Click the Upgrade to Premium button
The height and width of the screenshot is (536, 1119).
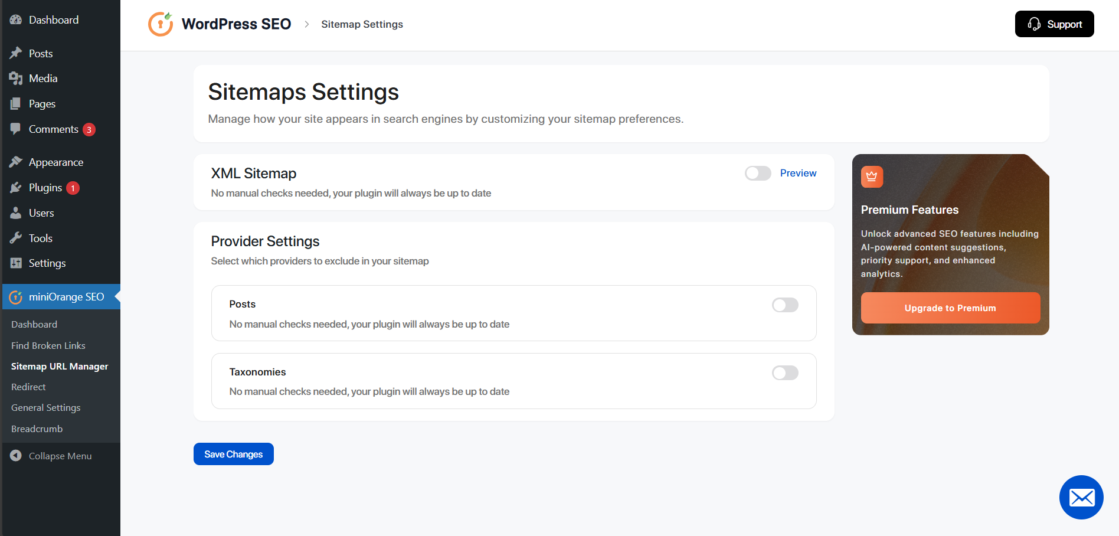click(950, 308)
